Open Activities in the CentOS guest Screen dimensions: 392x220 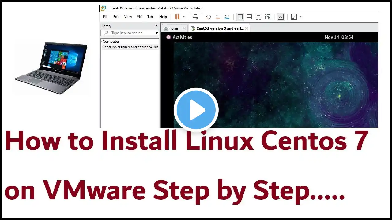(x=179, y=37)
